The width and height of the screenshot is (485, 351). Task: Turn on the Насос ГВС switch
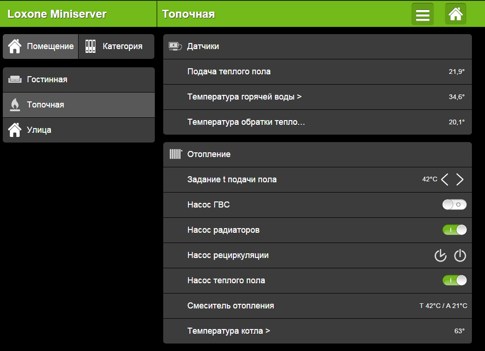[455, 205]
